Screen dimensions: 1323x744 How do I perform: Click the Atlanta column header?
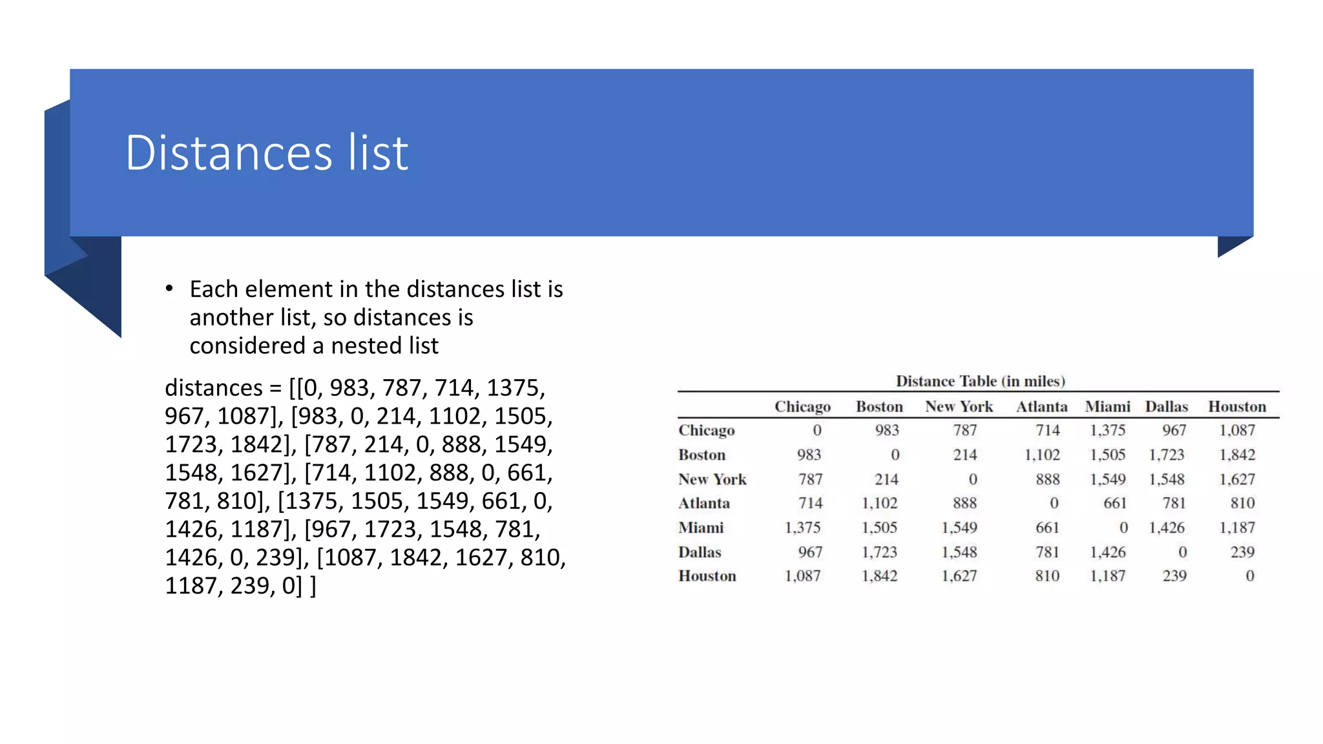1041,406
